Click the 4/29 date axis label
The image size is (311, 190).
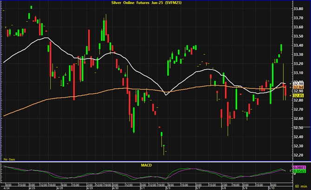pyautogui.click(x=90, y=188)
